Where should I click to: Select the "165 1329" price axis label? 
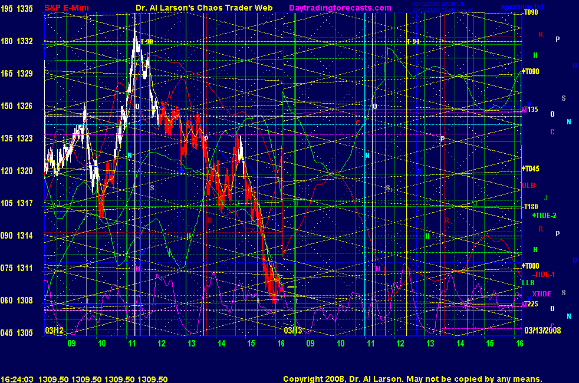[17, 74]
